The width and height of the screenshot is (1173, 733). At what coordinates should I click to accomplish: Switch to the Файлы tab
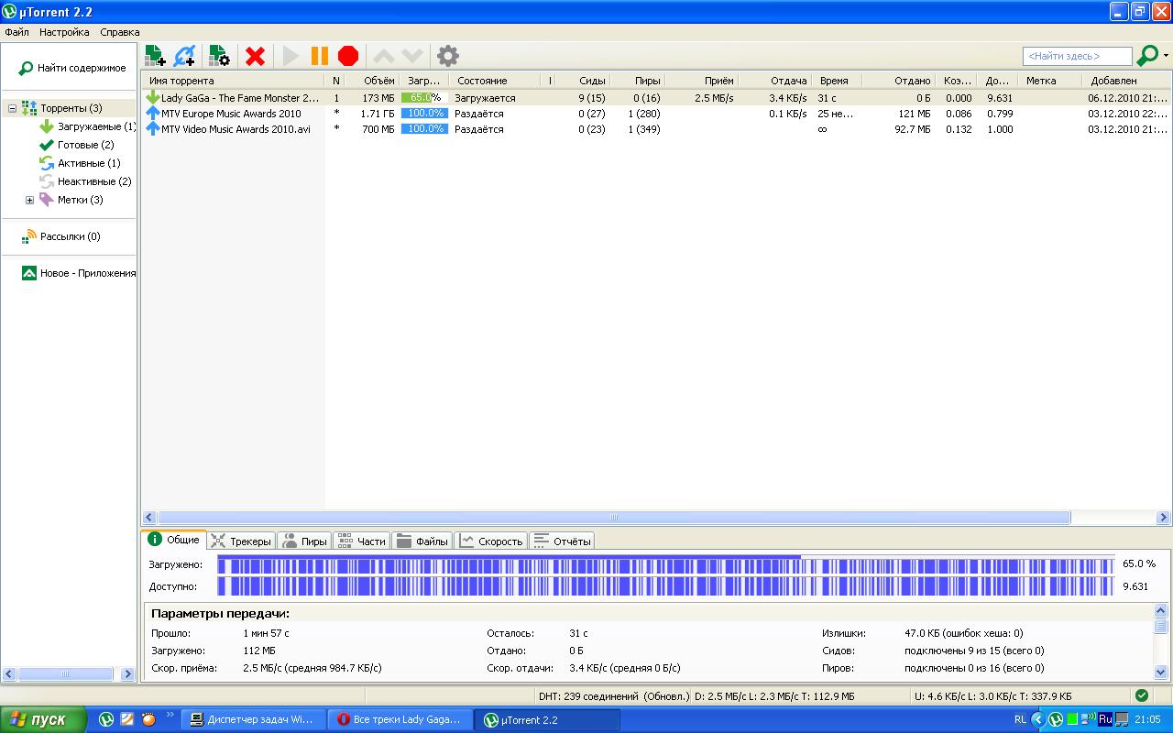(422, 542)
